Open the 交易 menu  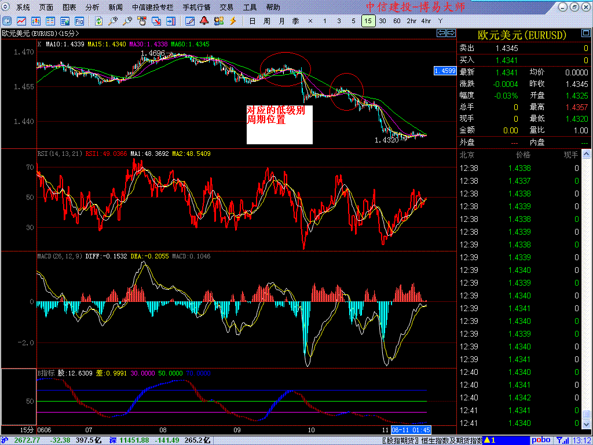tap(226, 7)
